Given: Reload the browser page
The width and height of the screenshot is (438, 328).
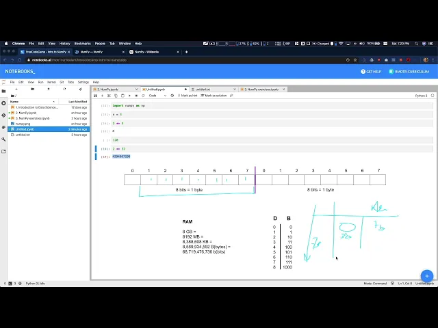Looking at the screenshot, I should click(20, 60).
